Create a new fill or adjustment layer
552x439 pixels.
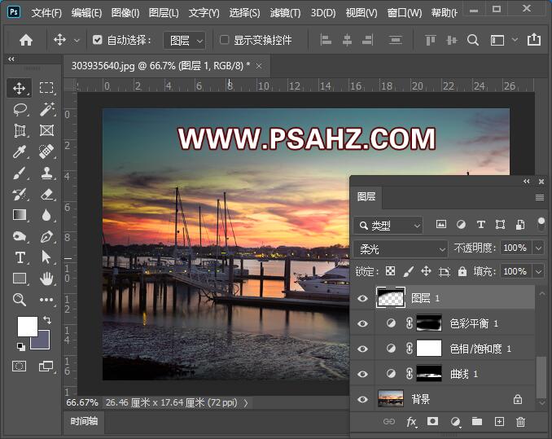(455, 422)
